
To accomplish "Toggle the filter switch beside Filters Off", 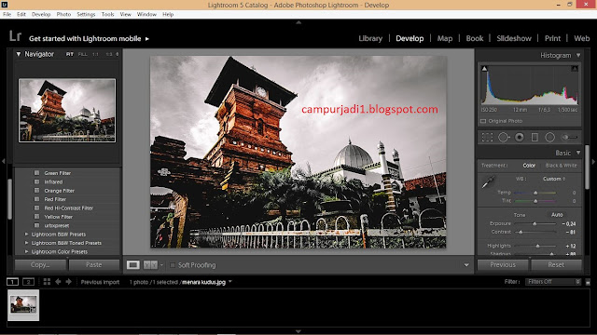I will pos(588,282).
